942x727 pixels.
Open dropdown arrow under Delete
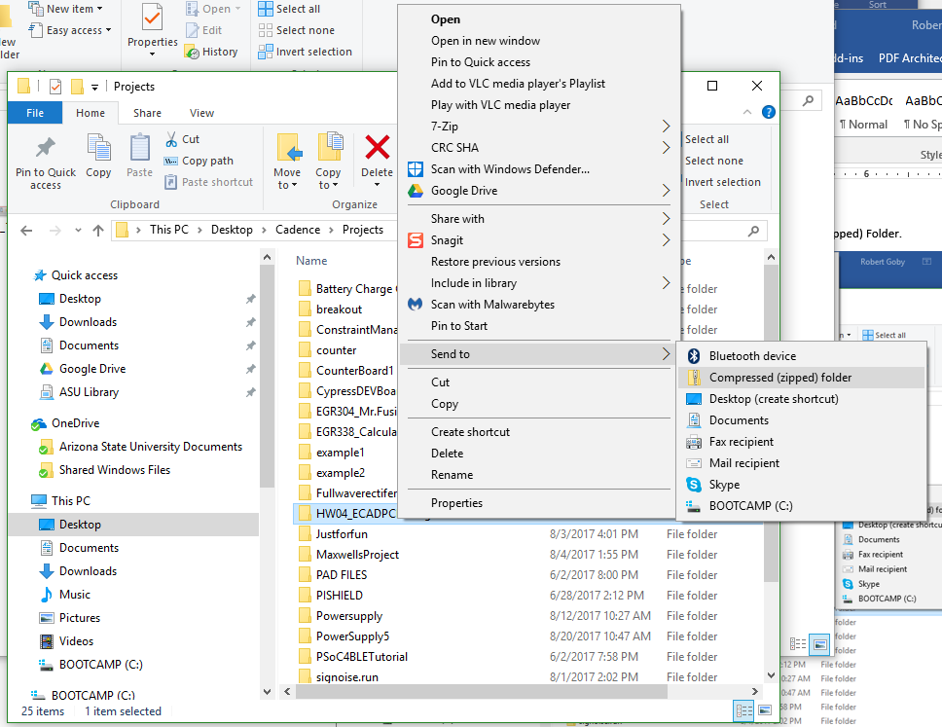pyautogui.click(x=377, y=185)
